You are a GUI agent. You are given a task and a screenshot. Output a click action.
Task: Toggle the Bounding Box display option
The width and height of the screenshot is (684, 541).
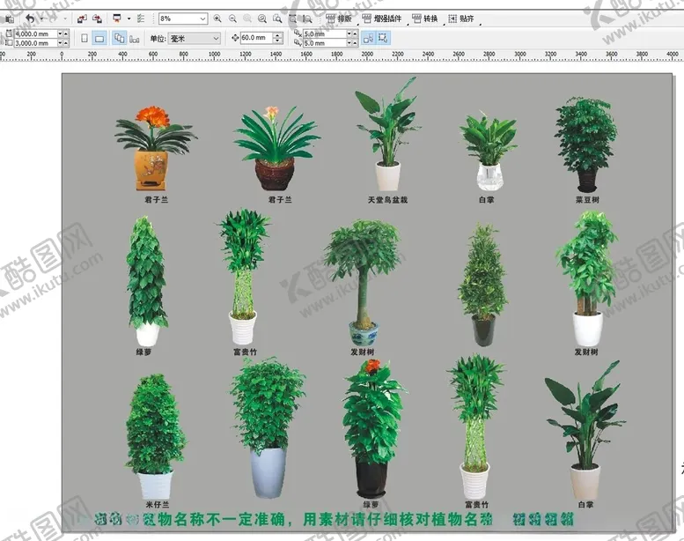pos(383,38)
